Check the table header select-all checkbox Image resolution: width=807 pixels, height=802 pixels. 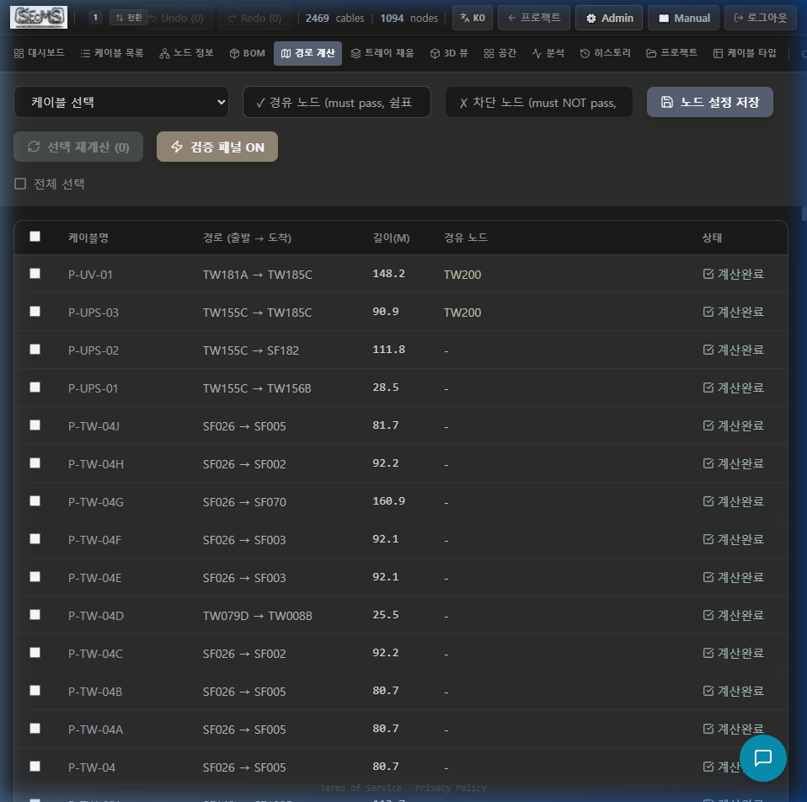click(35, 236)
